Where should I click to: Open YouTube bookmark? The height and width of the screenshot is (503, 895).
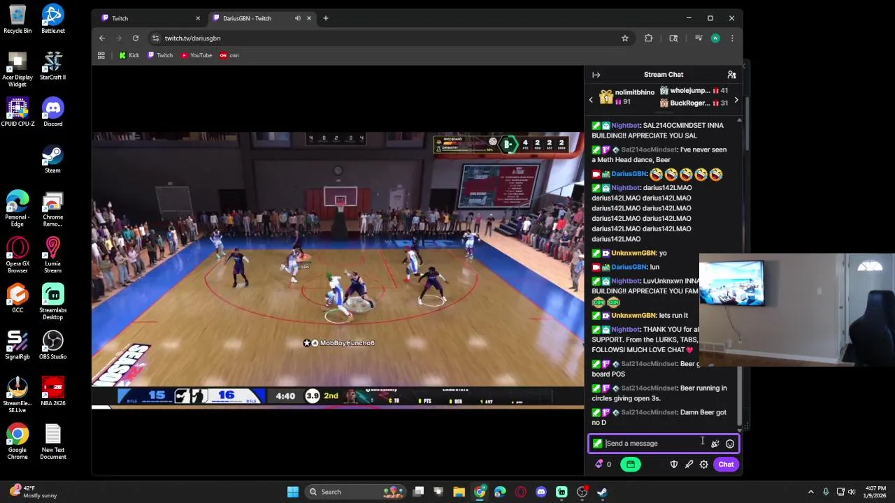196,55
